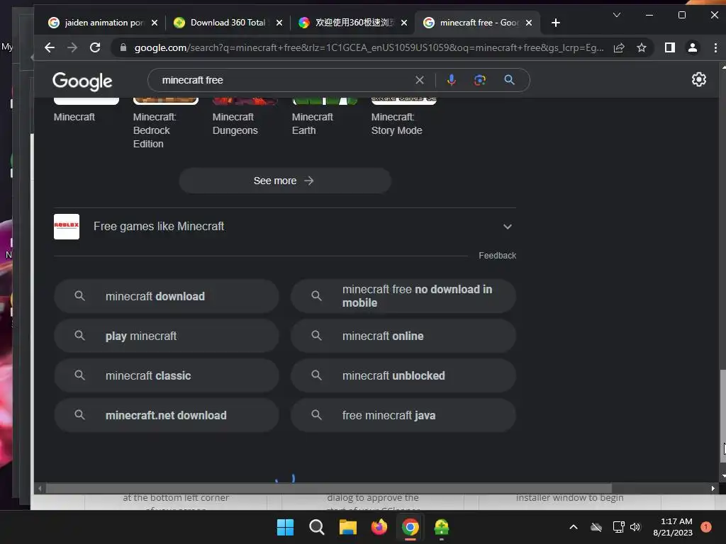The height and width of the screenshot is (544, 726).
Task: Open the Chrome side panel
Action: (x=669, y=47)
